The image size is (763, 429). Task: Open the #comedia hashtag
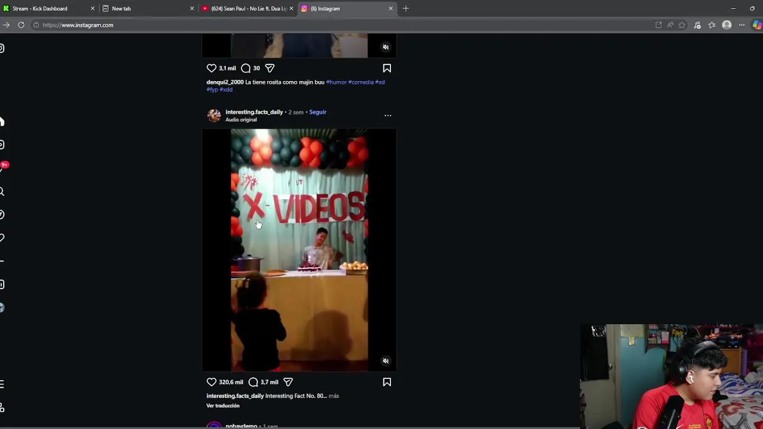(x=361, y=82)
